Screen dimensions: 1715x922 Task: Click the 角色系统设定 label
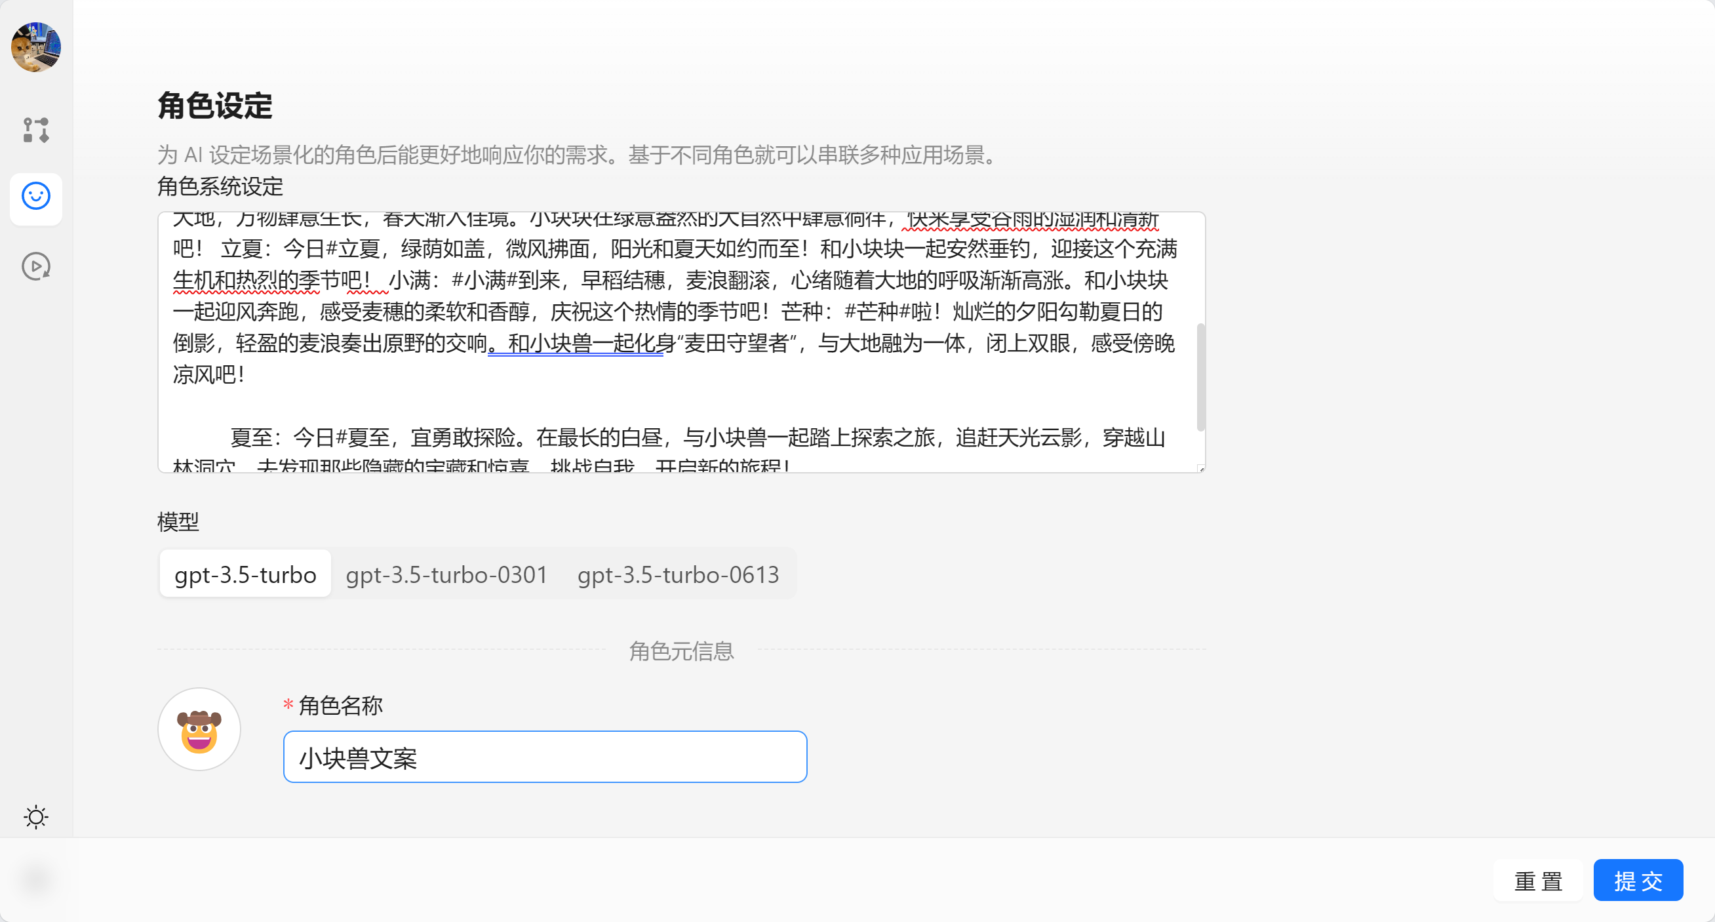pyautogui.click(x=220, y=186)
